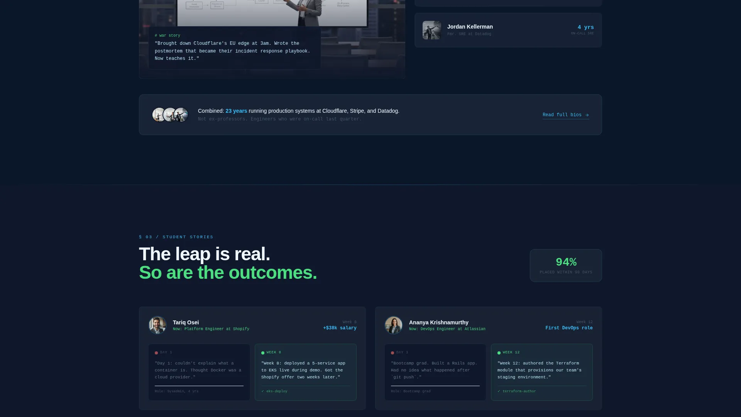Click Ananya's Day 1 quote card
This screenshot has width=741, height=417.
pos(435,372)
